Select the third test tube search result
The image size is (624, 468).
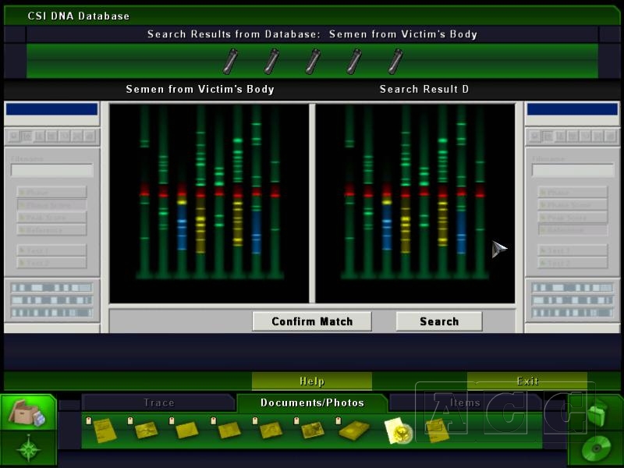(314, 62)
